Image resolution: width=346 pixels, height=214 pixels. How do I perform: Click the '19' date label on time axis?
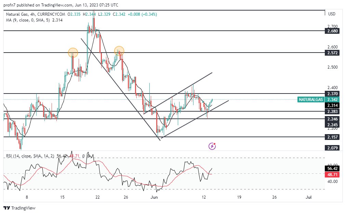pyautogui.click(x=239, y=197)
